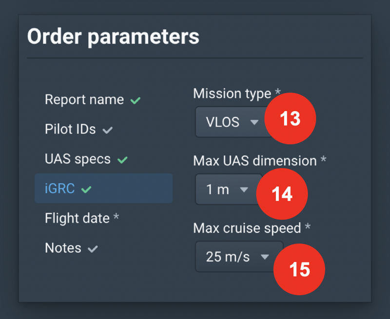The height and width of the screenshot is (319, 390).
Task: Switch to the Flight date section
Action: pyautogui.click(x=77, y=218)
